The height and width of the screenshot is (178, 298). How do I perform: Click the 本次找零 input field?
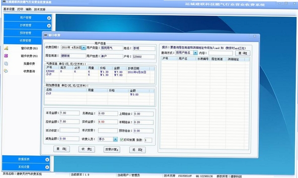pos(108,131)
